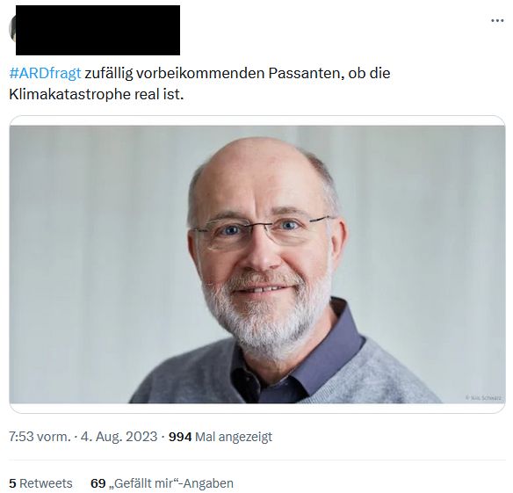Open the #ARDfragt hashtag link
Viewport: 513px width, 493px height.
pos(45,73)
